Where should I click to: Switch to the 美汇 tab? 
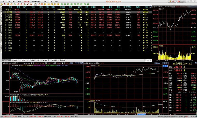coord(39,60)
